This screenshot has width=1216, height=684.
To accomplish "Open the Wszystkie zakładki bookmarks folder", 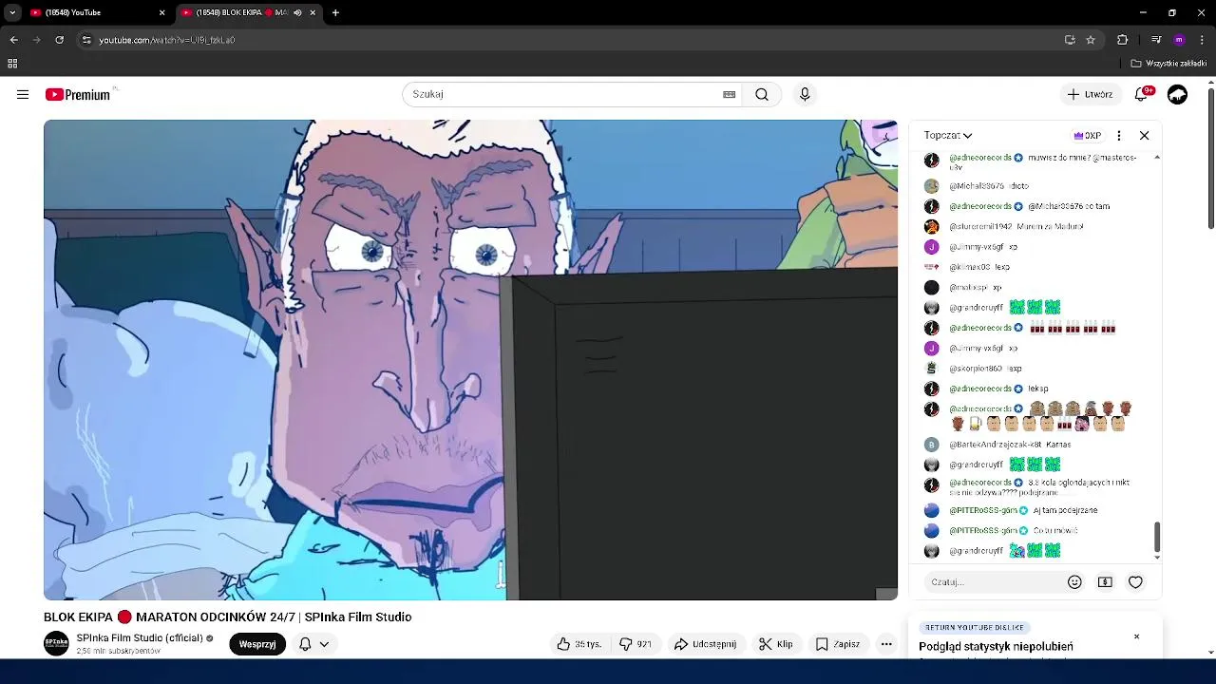I will [x=1168, y=64].
